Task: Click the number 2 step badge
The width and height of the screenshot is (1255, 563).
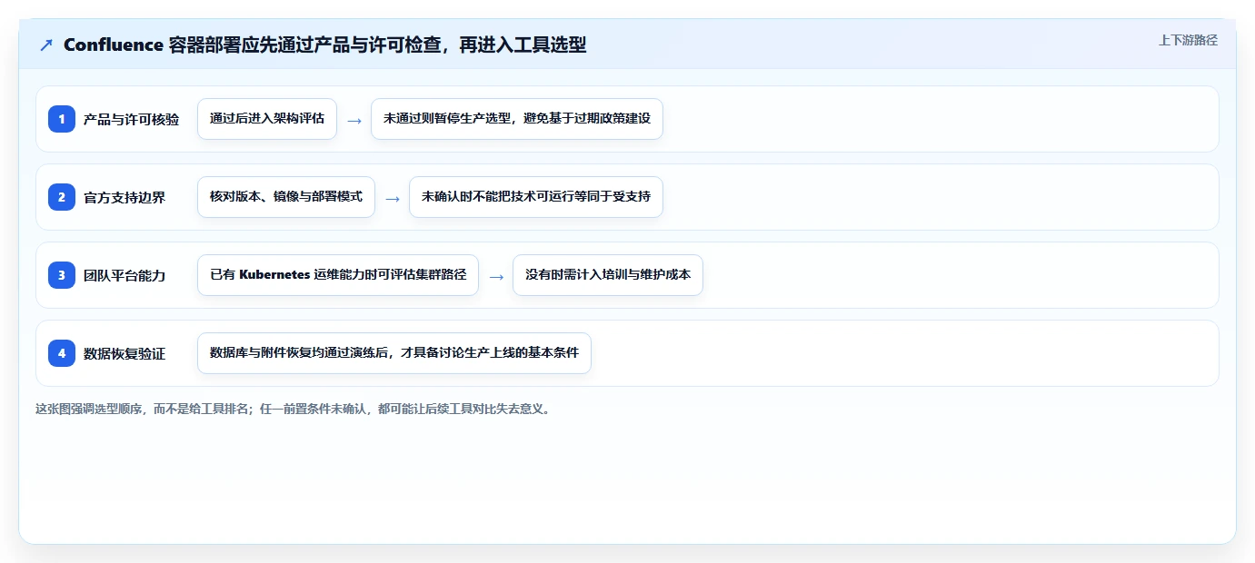Action: (x=62, y=197)
